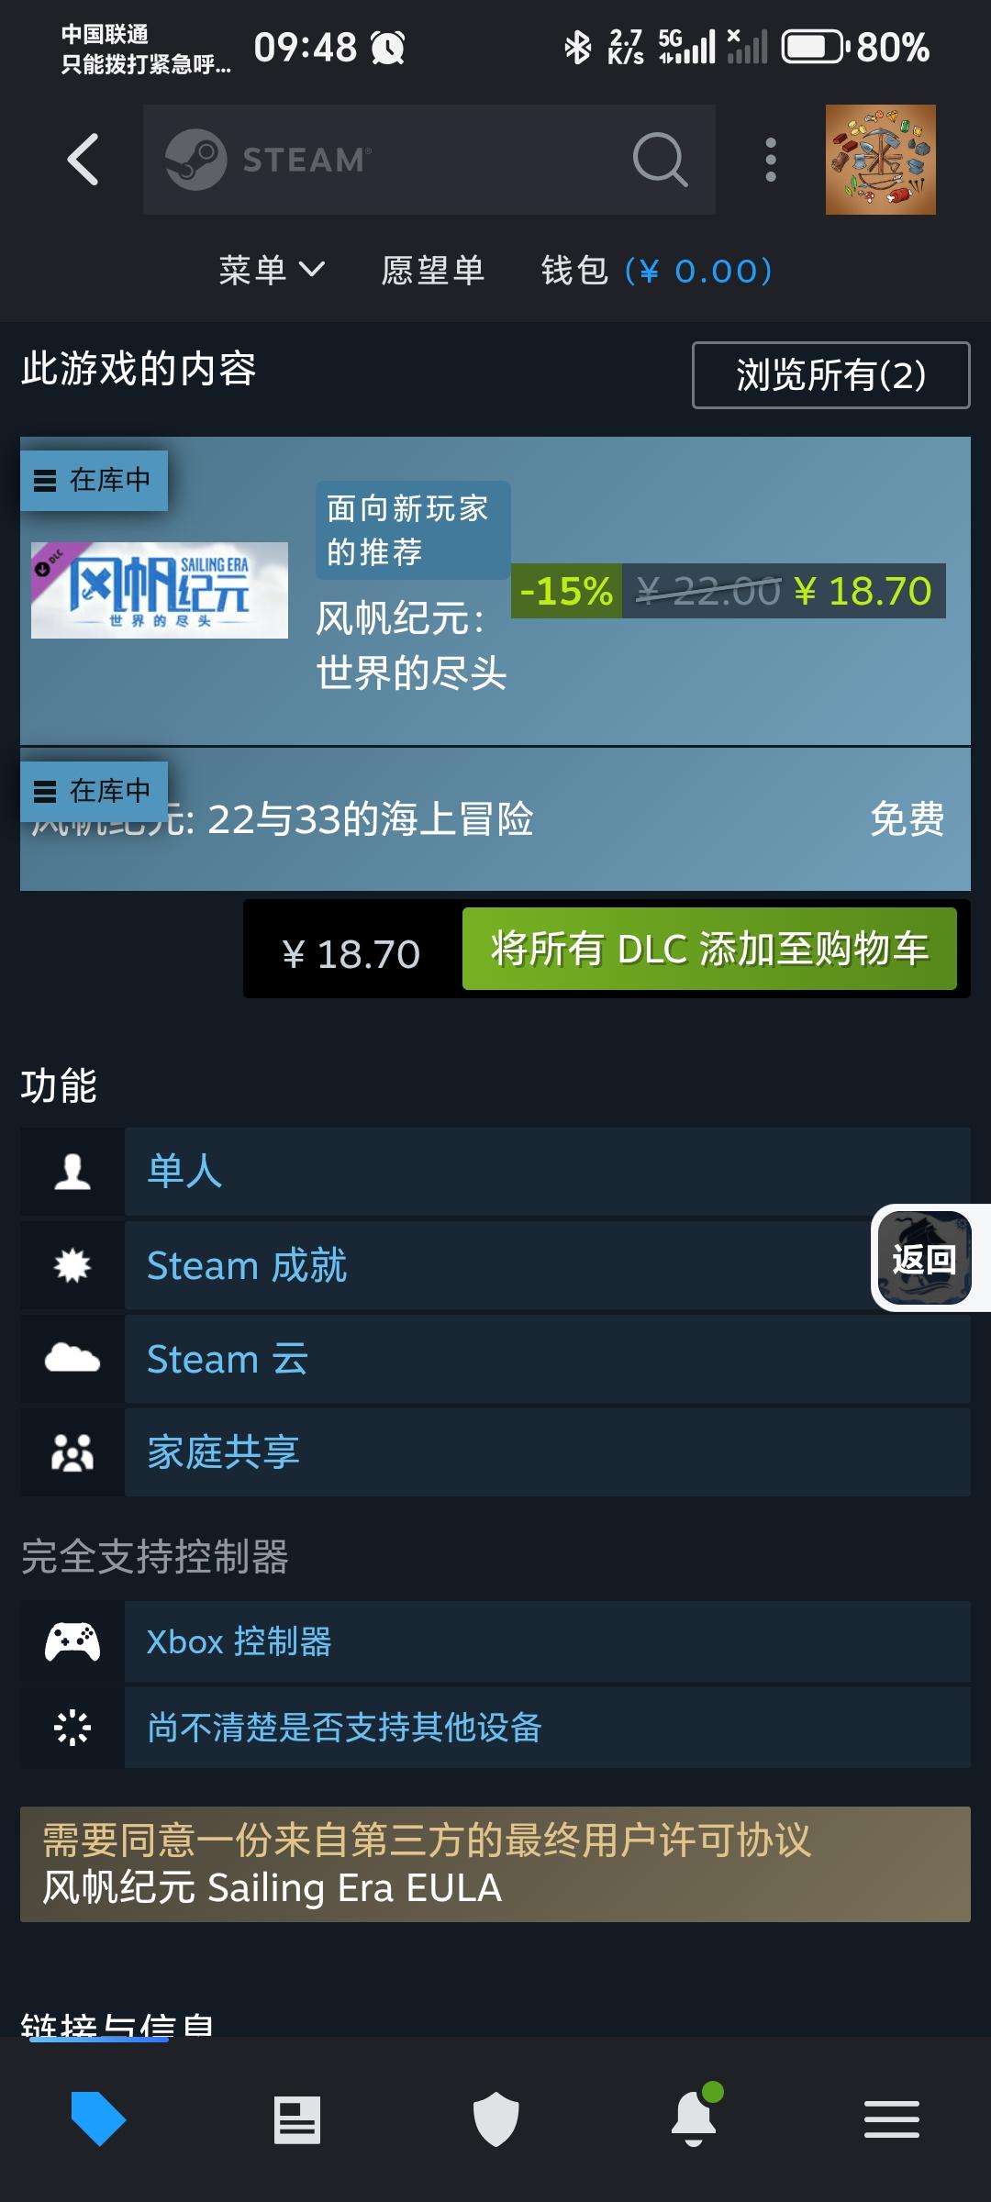The height and width of the screenshot is (2202, 991).
Task: Select the -15% discount price ¥18.70
Action: point(729,591)
